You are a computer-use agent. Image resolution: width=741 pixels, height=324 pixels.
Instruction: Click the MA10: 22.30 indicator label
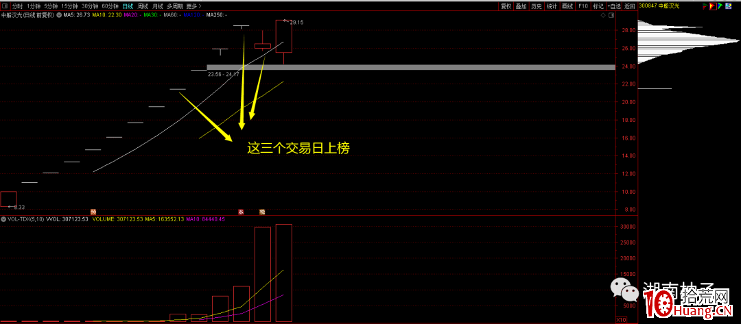pos(107,15)
